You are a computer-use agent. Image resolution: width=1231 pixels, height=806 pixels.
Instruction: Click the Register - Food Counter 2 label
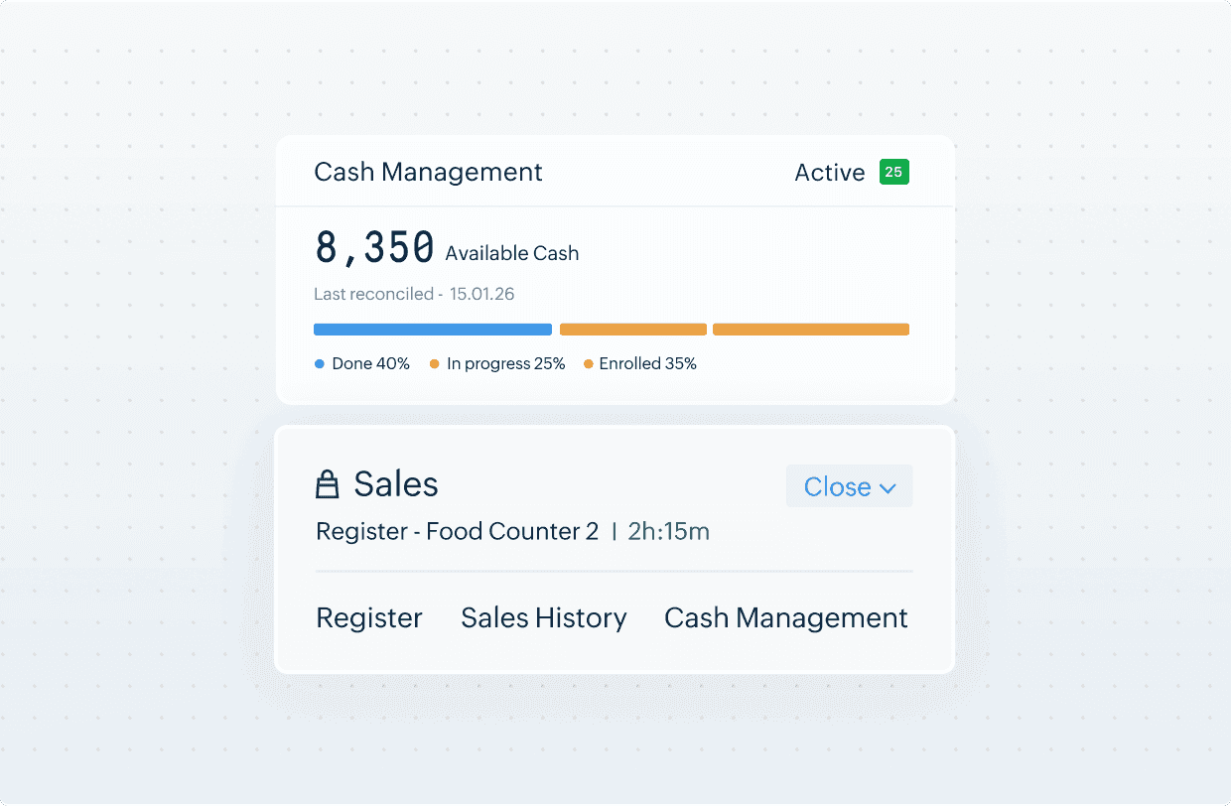[x=458, y=531]
